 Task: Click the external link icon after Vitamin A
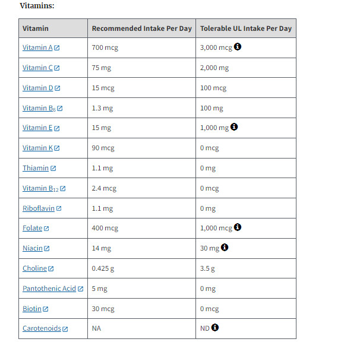[57, 47]
